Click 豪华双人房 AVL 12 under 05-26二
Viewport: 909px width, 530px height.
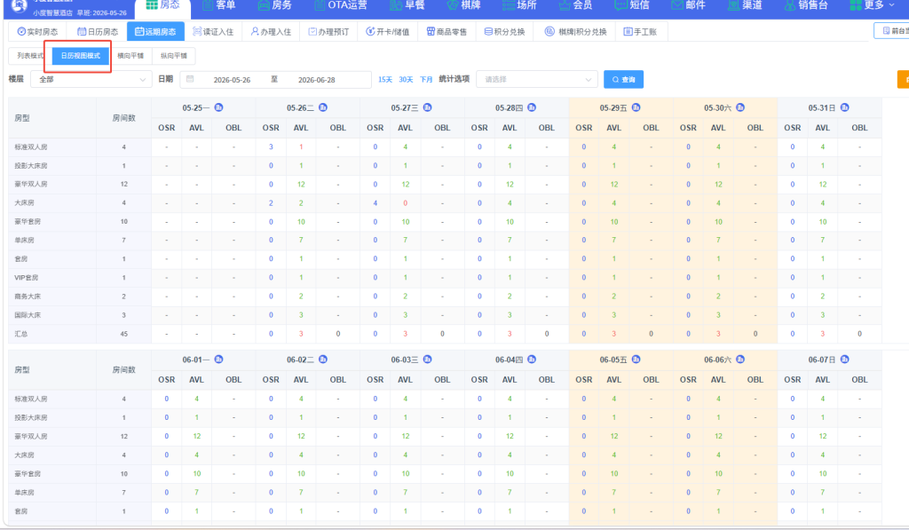coord(301,185)
